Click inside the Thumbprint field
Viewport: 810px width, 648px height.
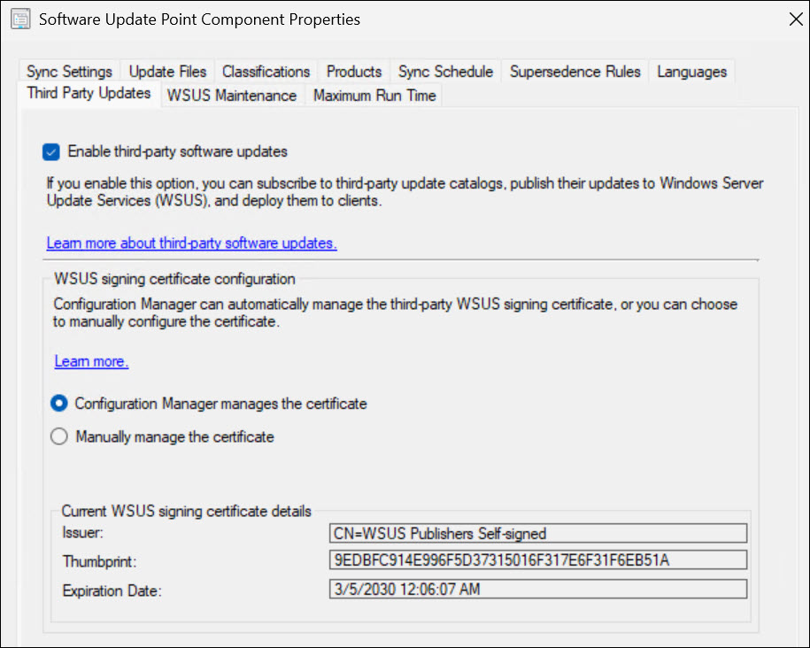pyautogui.click(x=536, y=560)
